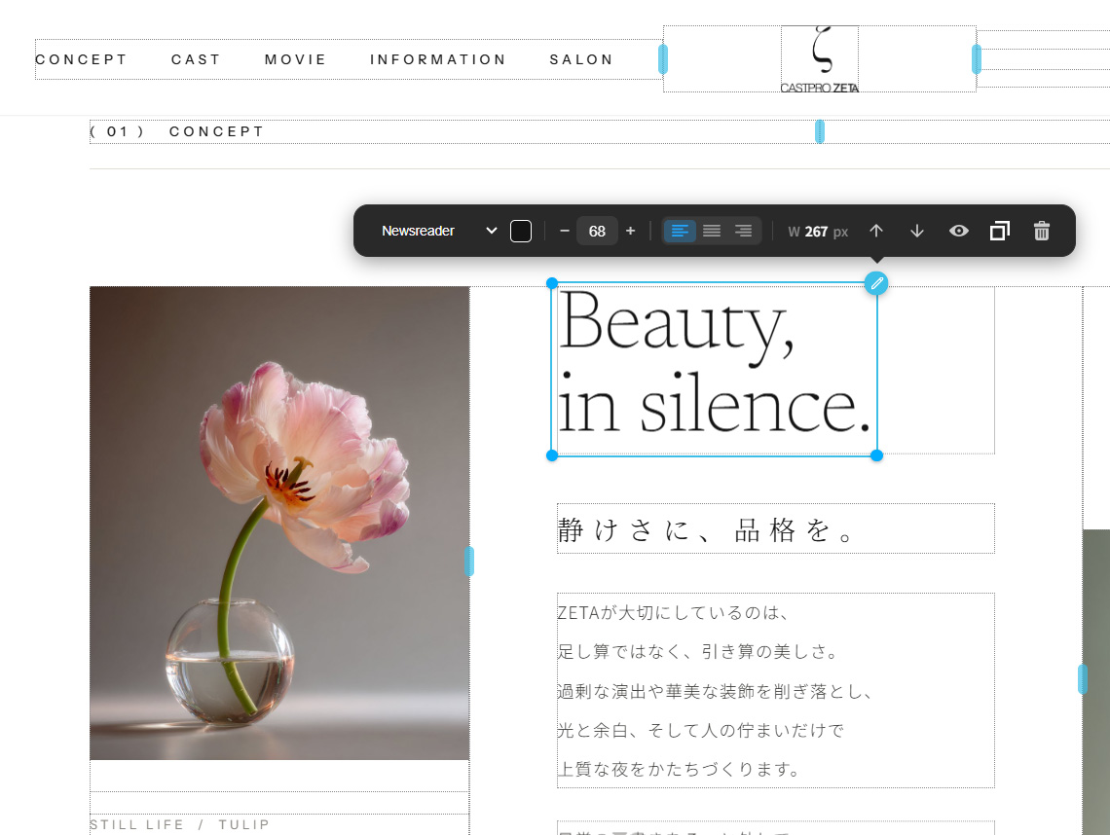1110x835 pixels.
Task: Open the Newsreader font family dropdown
Action: pyautogui.click(x=439, y=231)
